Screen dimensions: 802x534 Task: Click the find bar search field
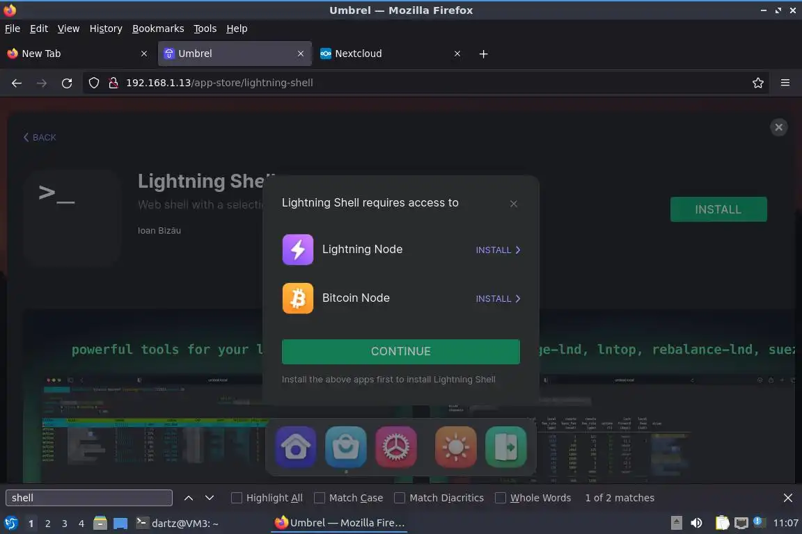pyautogui.click(x=89, y=498)
